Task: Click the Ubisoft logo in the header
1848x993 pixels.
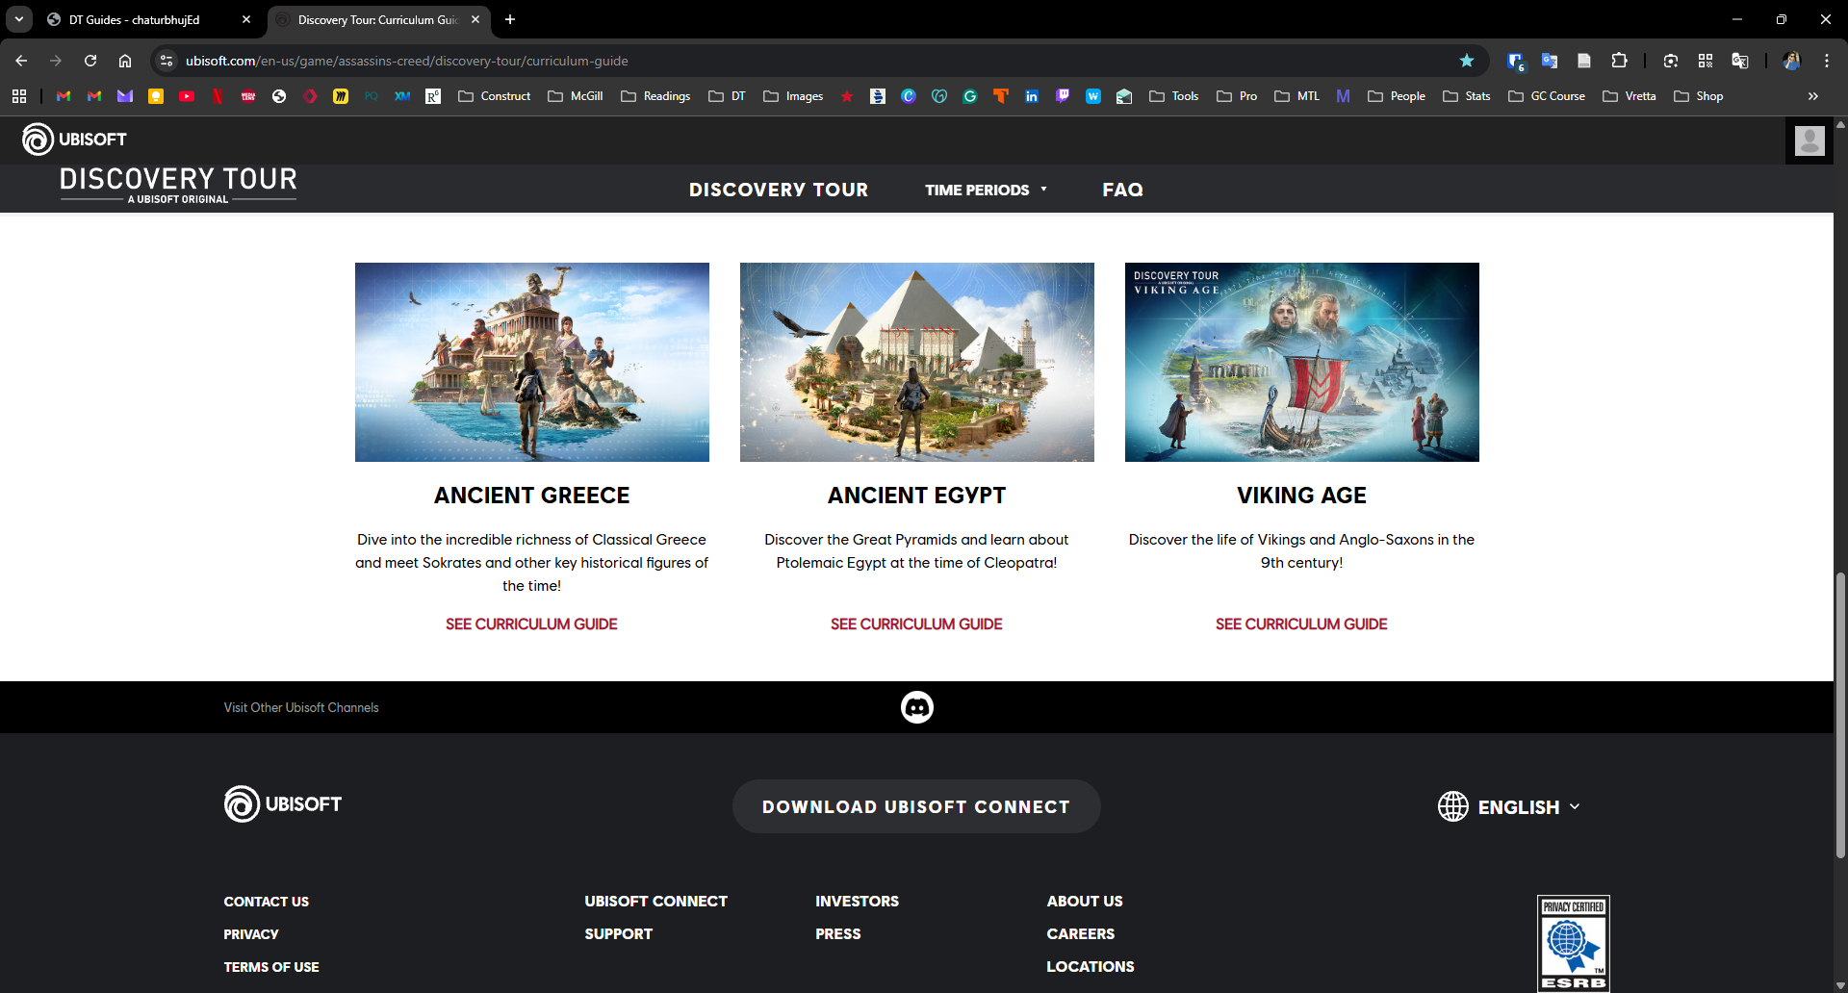Action: (x=75, y=140)
